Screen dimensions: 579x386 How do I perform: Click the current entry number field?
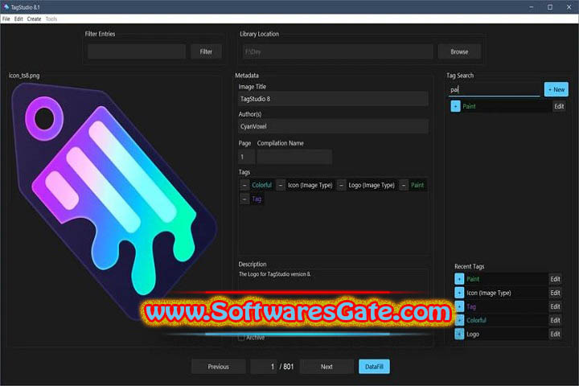coord(264,367)
